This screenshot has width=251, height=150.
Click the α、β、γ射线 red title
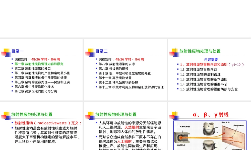[211, 114]
